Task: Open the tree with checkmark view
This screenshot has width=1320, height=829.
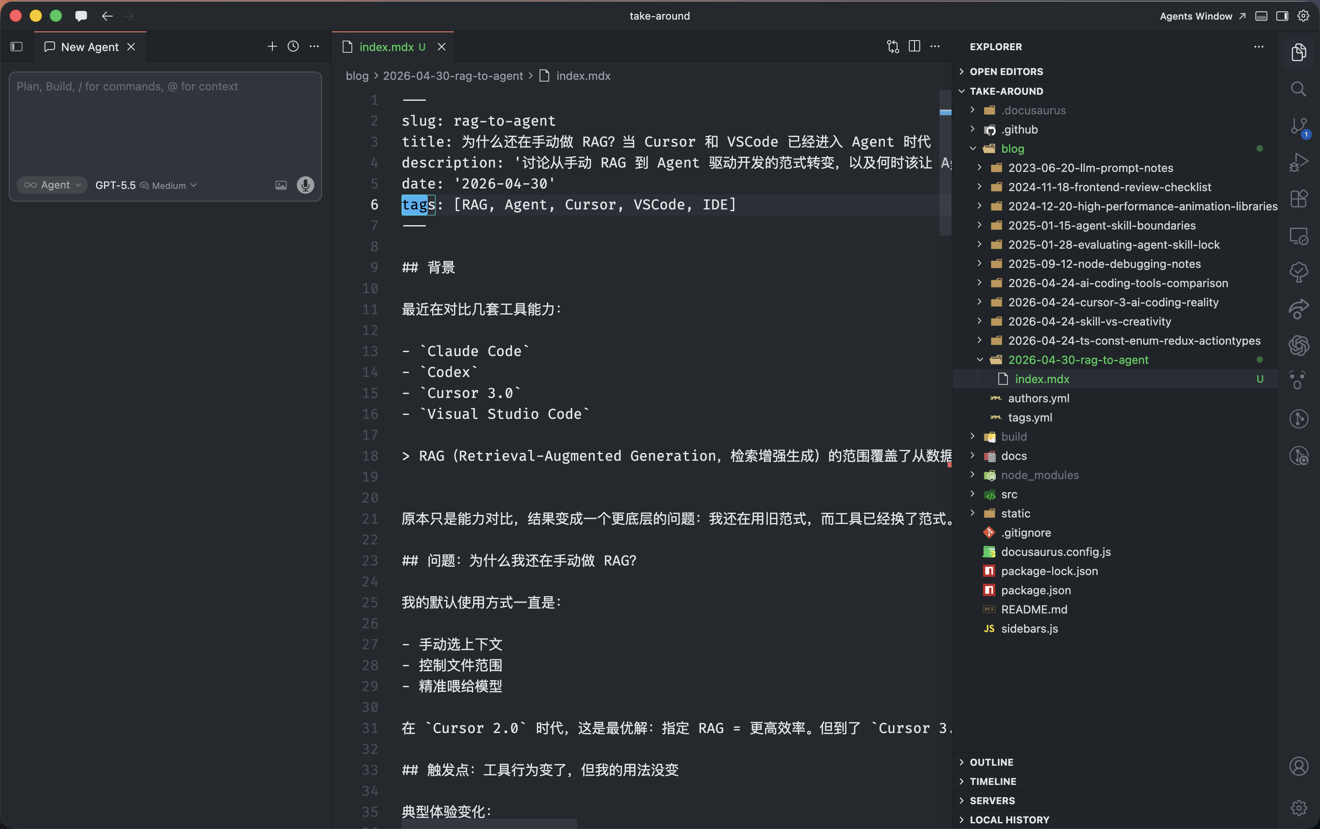Action: click(1298, 272)
